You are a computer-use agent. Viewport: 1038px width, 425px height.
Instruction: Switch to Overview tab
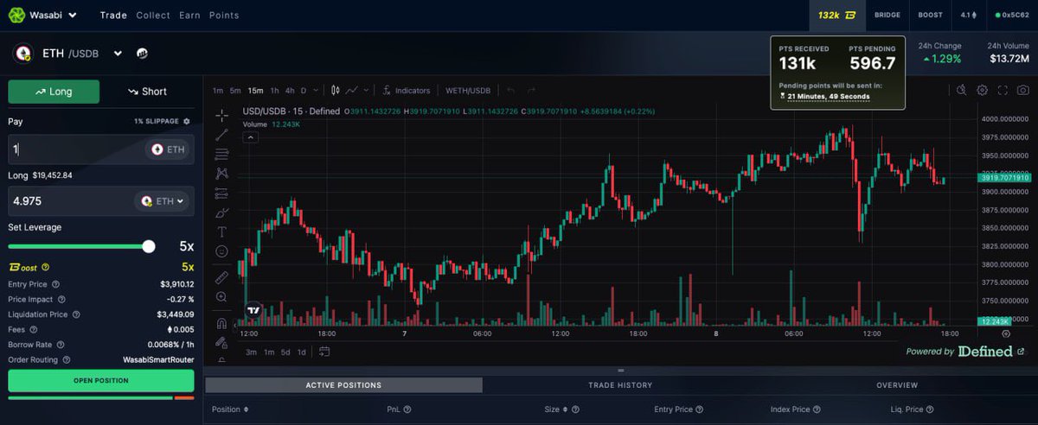pyautogui.click(x=897, y=385)
